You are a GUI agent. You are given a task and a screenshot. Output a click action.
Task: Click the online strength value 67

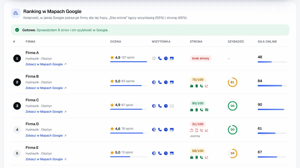tap(260, 152)
